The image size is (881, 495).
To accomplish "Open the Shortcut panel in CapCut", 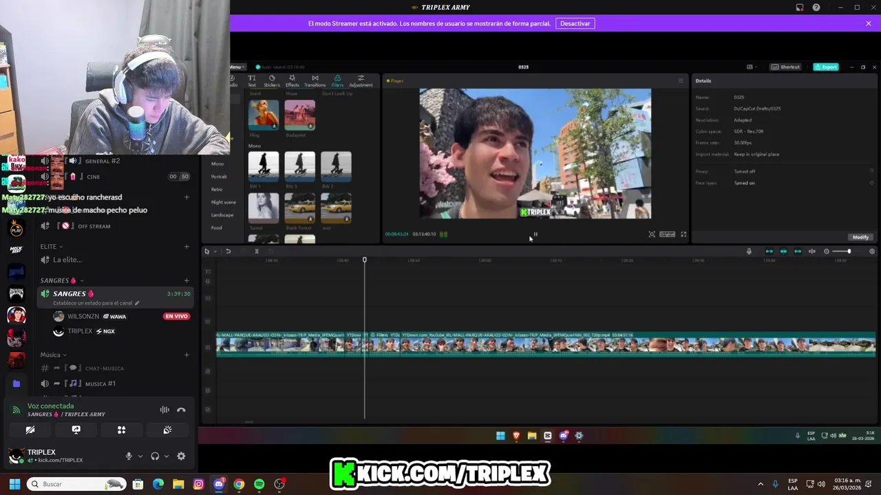I will [x=786, y=67].
